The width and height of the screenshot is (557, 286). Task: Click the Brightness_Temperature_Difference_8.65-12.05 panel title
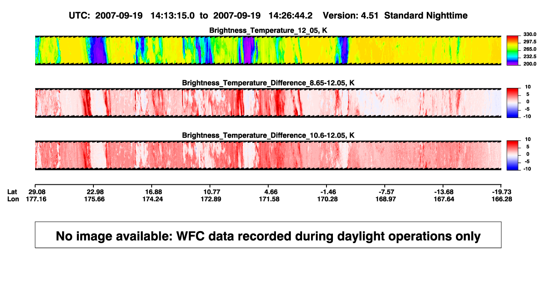[x=268, y=83]
